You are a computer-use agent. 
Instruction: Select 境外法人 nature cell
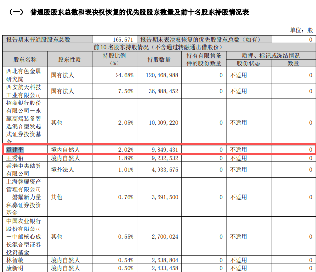pos(62,170)
